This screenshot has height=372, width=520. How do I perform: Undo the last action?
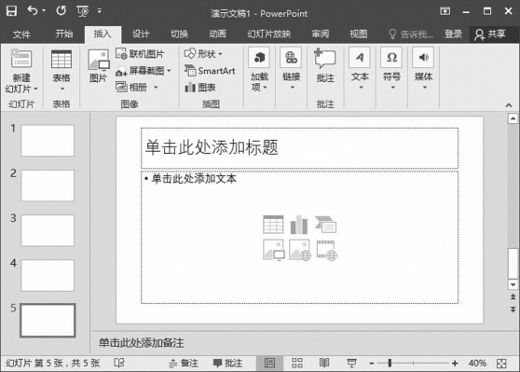pyautogui.click(x=33, y=11)
